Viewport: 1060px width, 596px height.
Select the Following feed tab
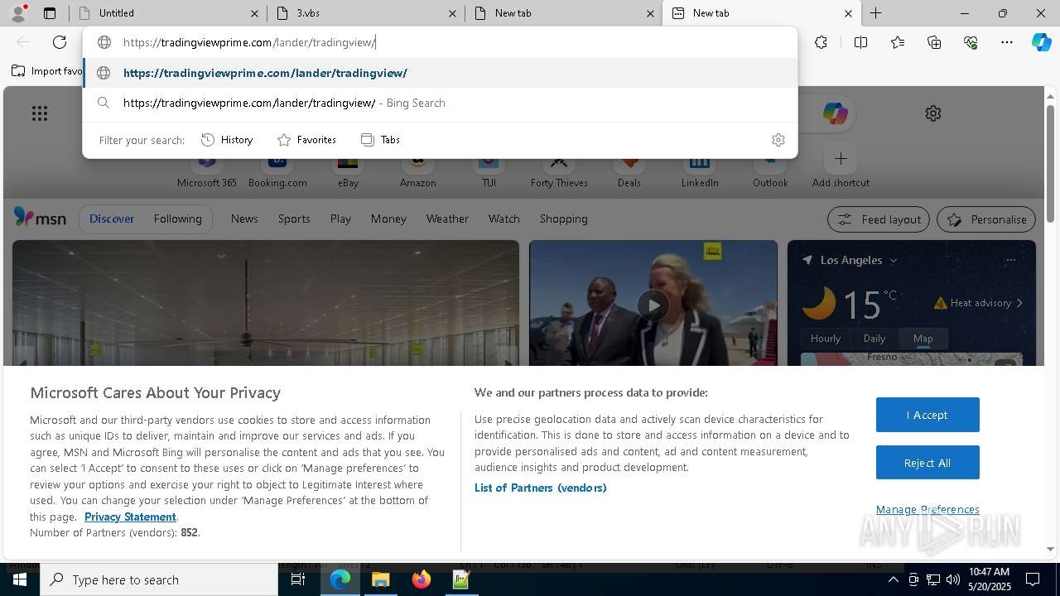coord(177,219)
